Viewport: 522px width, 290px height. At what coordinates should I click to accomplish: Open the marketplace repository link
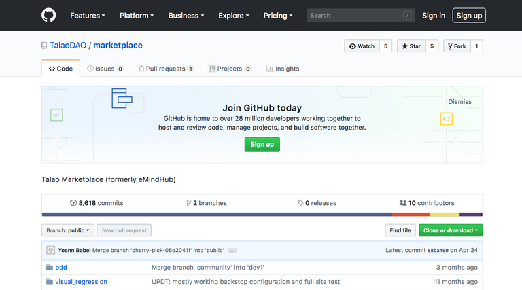[x=118, y=46]
